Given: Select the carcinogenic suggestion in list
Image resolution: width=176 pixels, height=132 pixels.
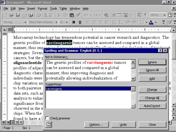Looking at the screenshot, I should [x=88, y=89].
